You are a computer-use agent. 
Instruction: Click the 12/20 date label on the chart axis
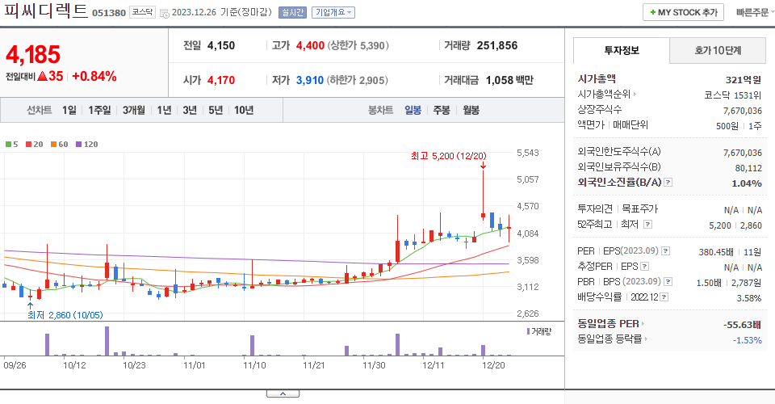pyautogui.click(x=493, y=365)
